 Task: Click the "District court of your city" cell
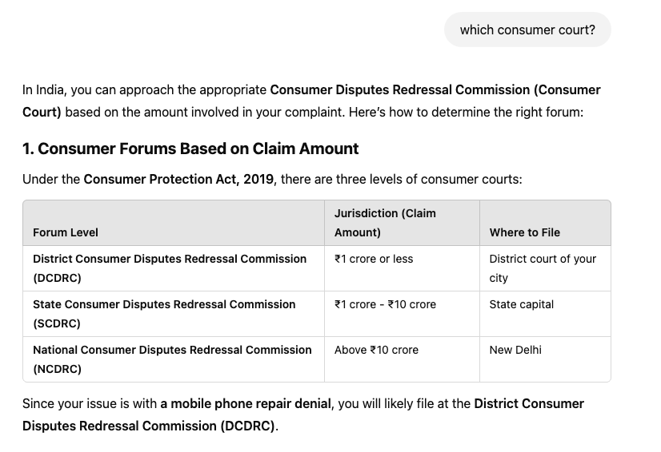543,268
